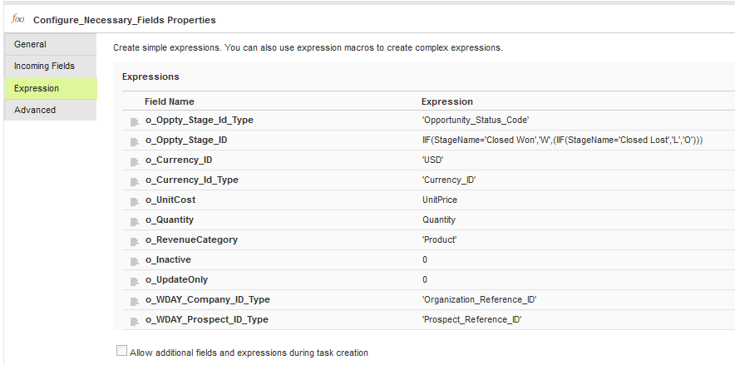Enable allow additional fields checkbox
Viewport: 735px width, 365px height.
point(121,351)
